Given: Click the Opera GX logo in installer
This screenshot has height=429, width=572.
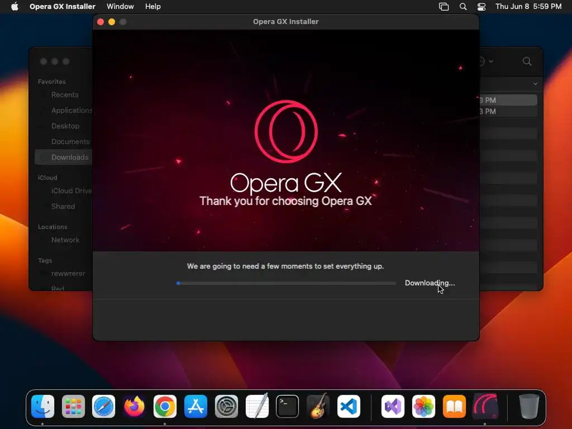Looking at the screenshot, I should pos(286,131).
